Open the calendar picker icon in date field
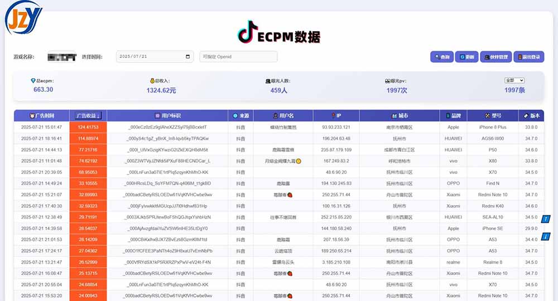The width and height of the screenshot is (558, 301). [187, 57]
